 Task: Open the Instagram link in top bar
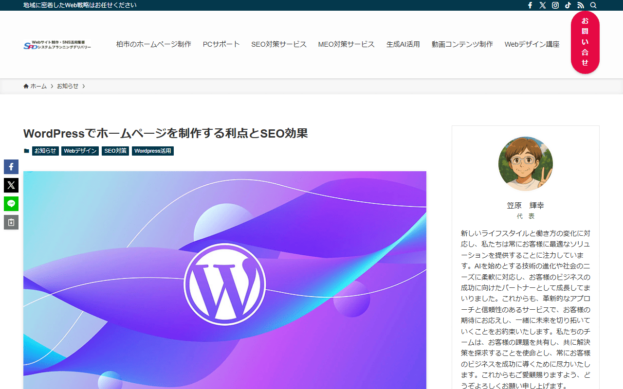555,5
